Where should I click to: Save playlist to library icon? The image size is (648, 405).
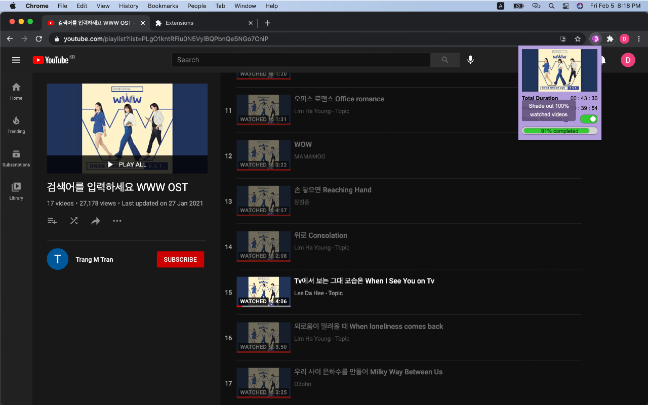coord(52,221)
